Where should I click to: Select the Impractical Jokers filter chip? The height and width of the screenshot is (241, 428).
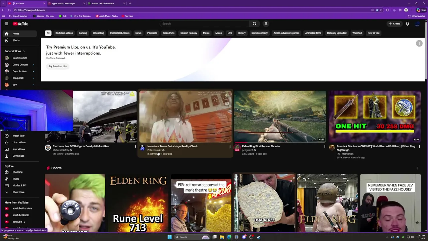click(120, 33)
